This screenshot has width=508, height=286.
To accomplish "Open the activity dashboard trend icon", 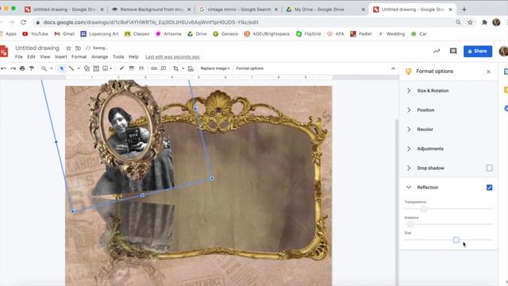I will [437, 51].
